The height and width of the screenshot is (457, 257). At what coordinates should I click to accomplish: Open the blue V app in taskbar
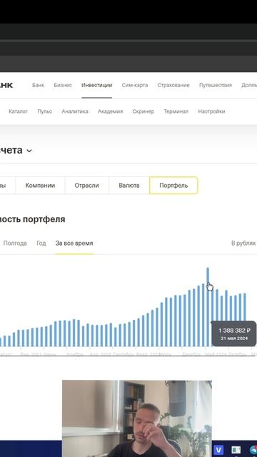pos(218,450)
